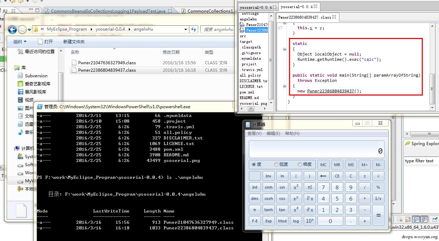Close the Pwner22386804839437.class editor tab
439x241 pixels.
coord(334,17)
